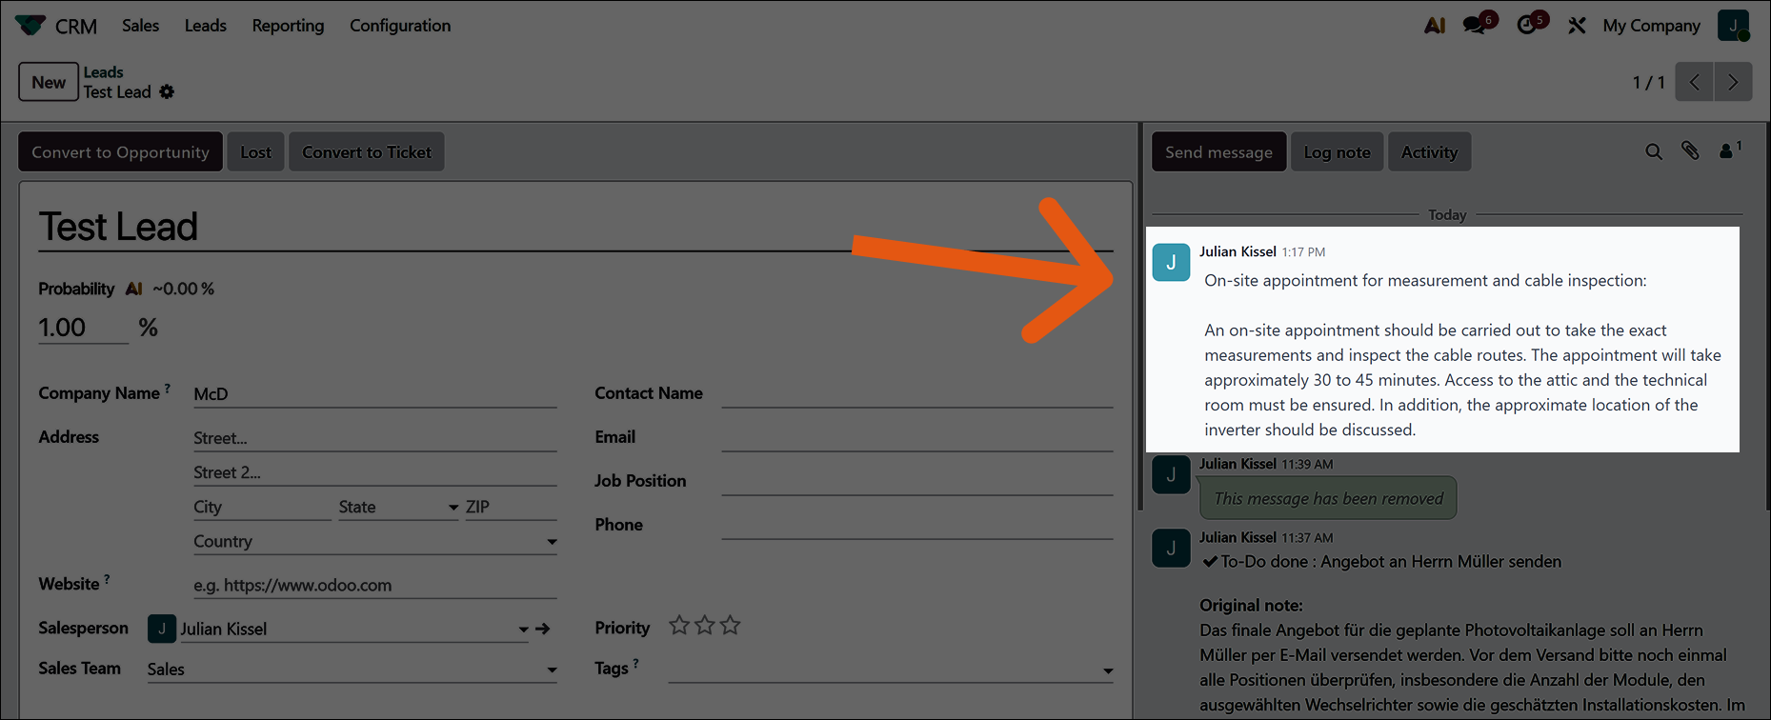Click the Email input field
Viewport: 1771px width, 720px height.
[x=916, y=437]
